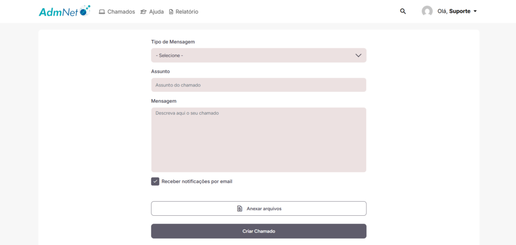Viewport: 516px width, 245px height.
Task: Click the file icon in Anexar arquivos
Action: (240, 208)
